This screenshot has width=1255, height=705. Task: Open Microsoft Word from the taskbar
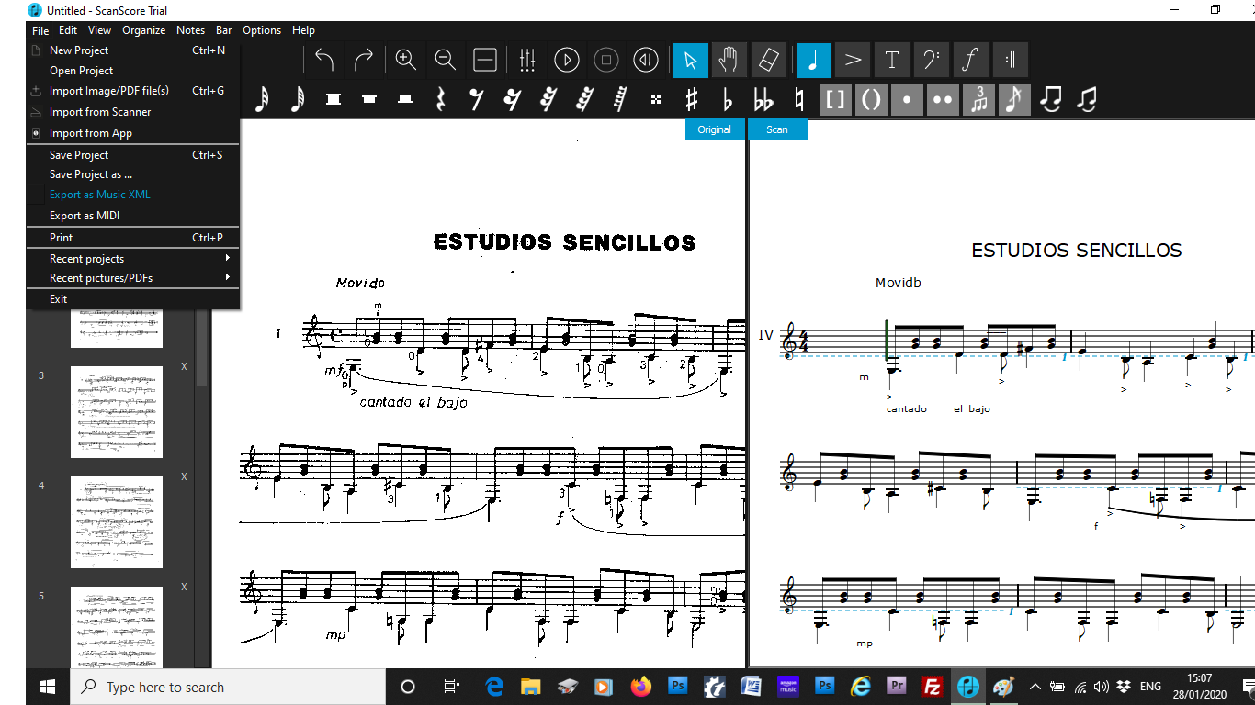pos(751,687)
